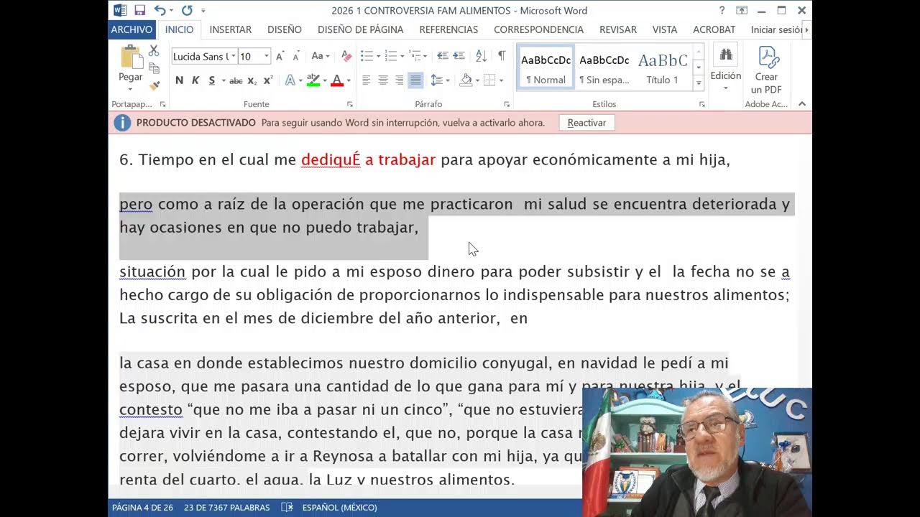
Task: Apply subscript formatting
Action: pyautogui.click(x=252, y=80)
